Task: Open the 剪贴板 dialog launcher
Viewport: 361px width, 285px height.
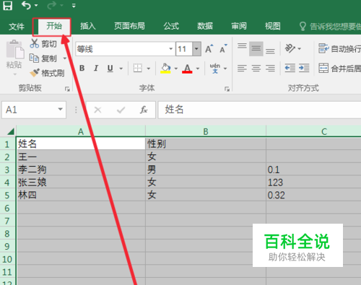Action: pos(67,89)
